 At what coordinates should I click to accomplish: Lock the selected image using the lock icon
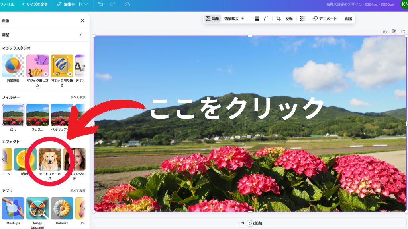click(x=384, y=31)
